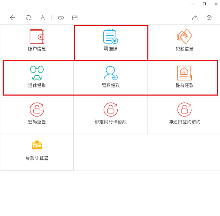Click the share icon at top right
Image resolution: width=220 pixels, height=216 pixels.
point(195,18)
